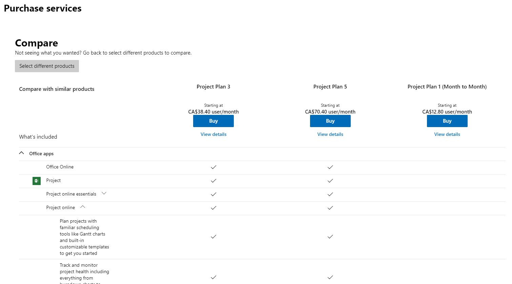Click Office Online checkmark under Plan 3
Viewport: 512px width, 284px height.
coord(213,167)
